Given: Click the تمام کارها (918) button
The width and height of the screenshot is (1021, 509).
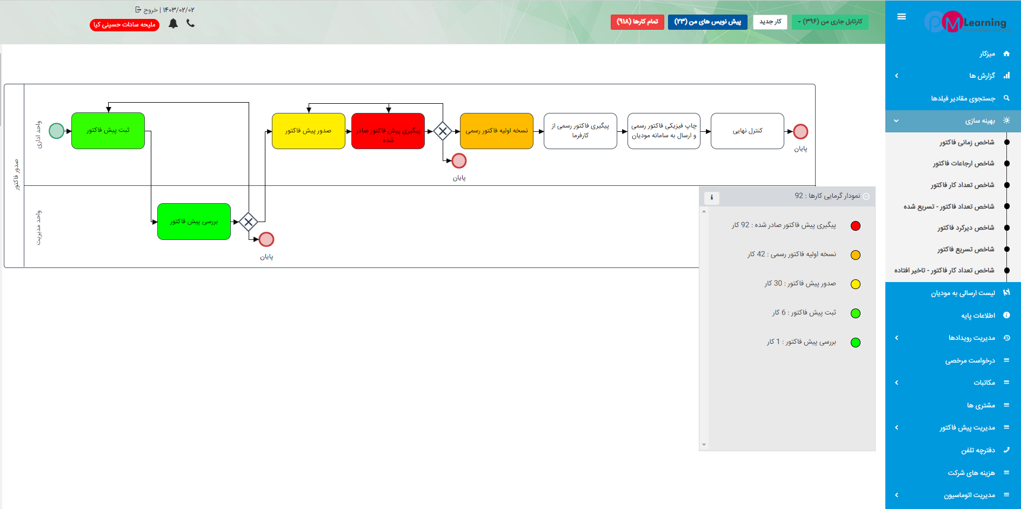Looking at the screenshot, I should point(637,22).
